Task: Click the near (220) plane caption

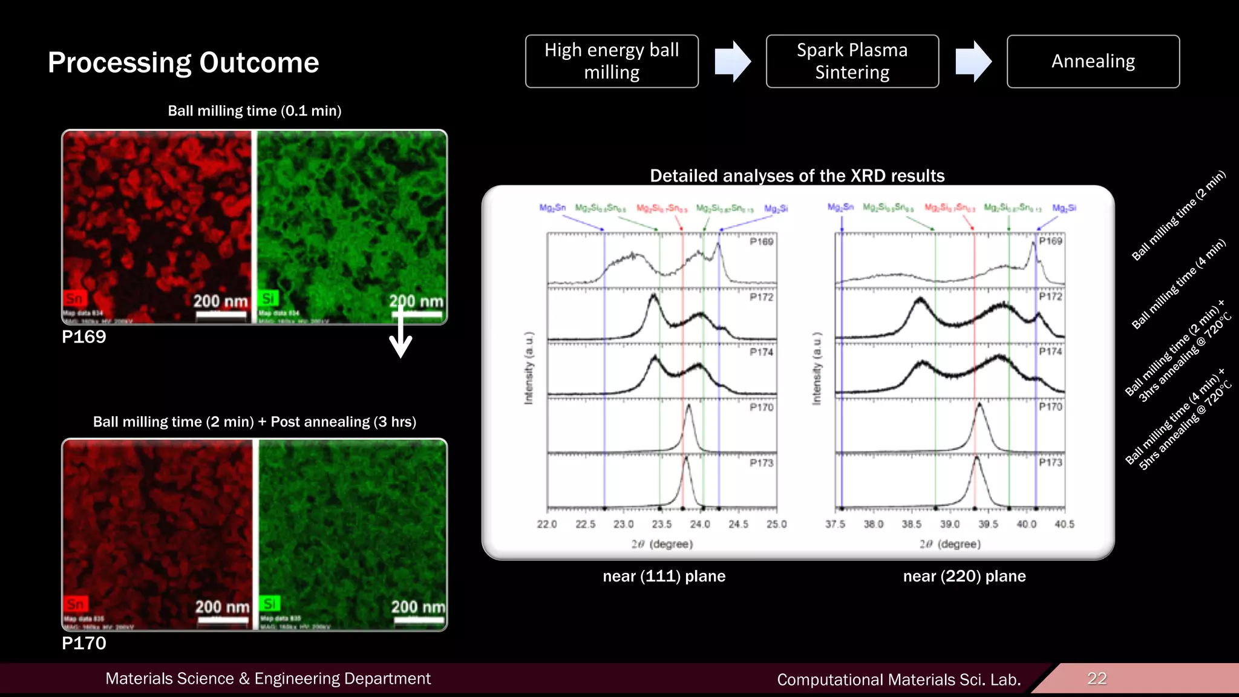Action: coord(964,576)
